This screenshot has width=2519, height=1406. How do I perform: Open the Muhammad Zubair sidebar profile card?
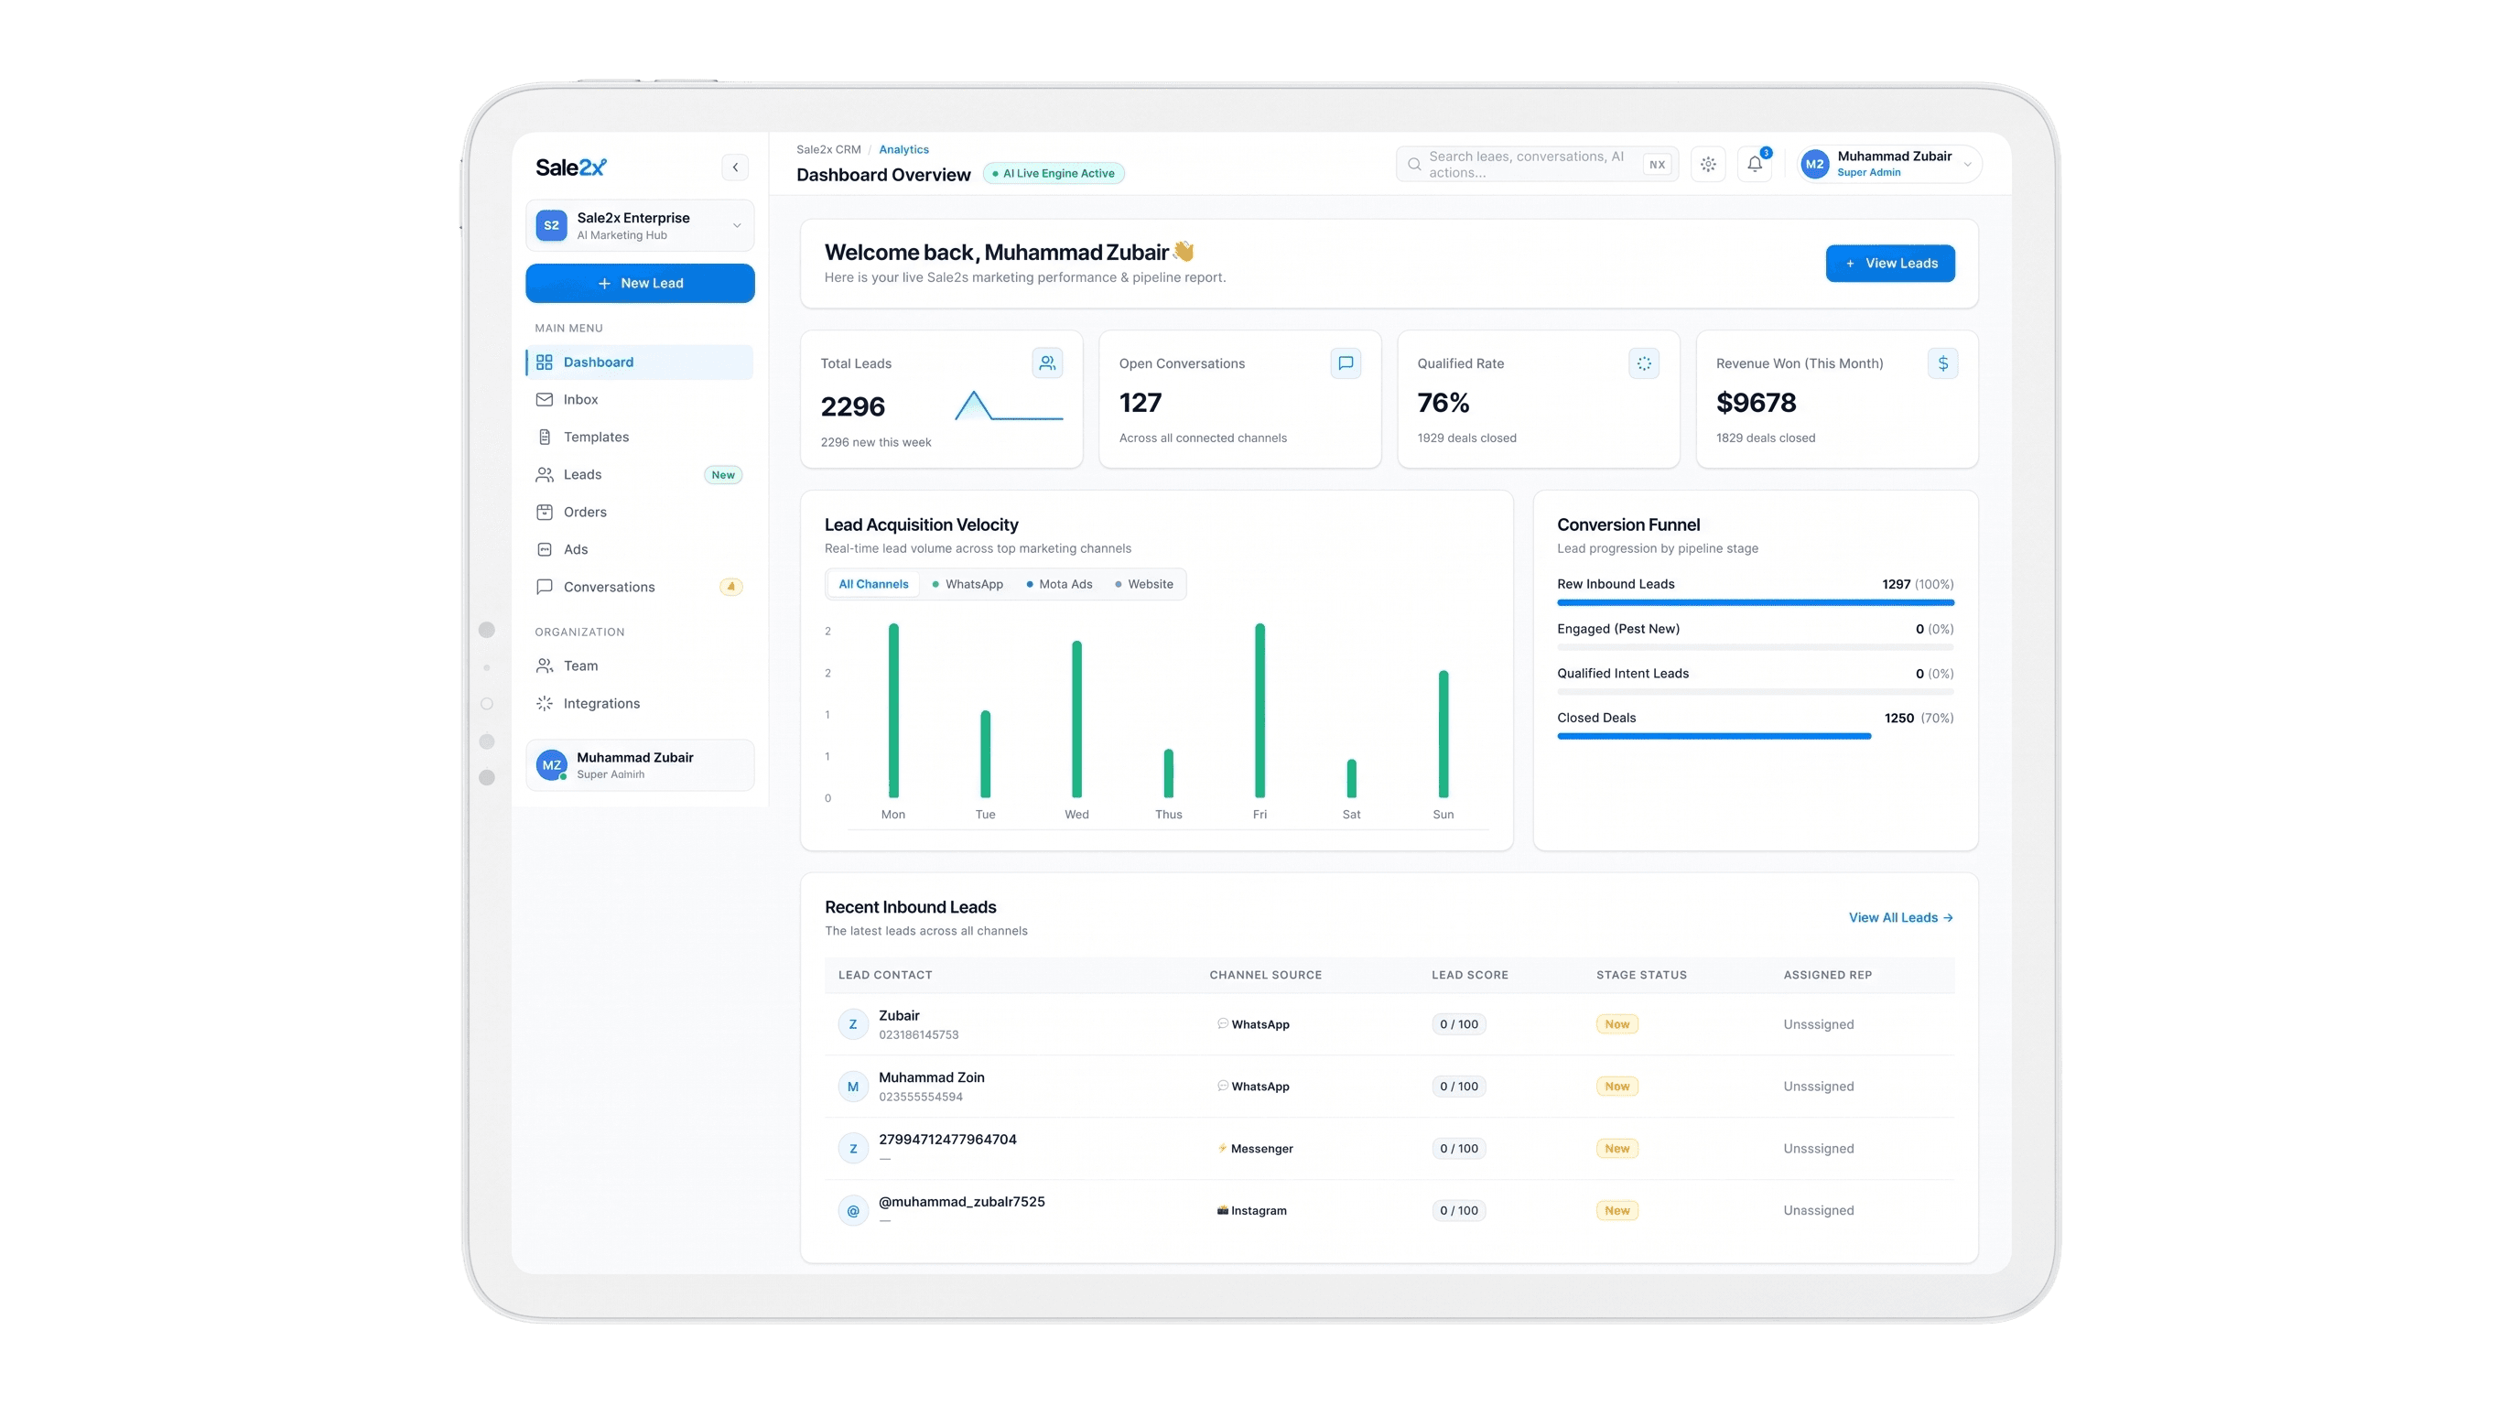click(640, 764)
